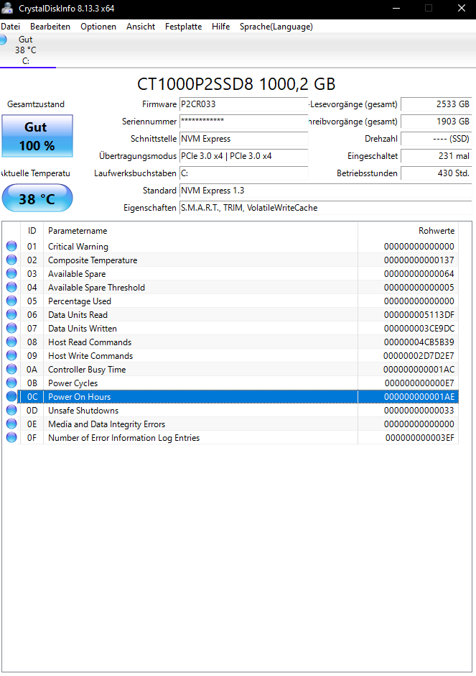Select the Controller Busy Time row name
This screenshot has height=676, width=476.
point(87,370)
